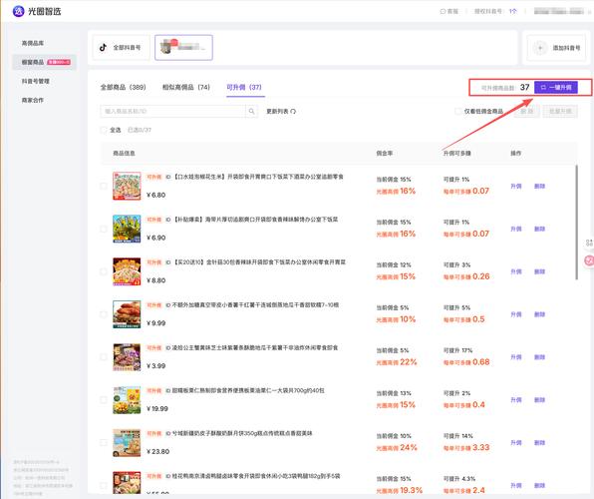The width and height of the screenshot is (594, 499).
Task: Check the ¥19.99 product row checkbox
Action: click(104, 400)
